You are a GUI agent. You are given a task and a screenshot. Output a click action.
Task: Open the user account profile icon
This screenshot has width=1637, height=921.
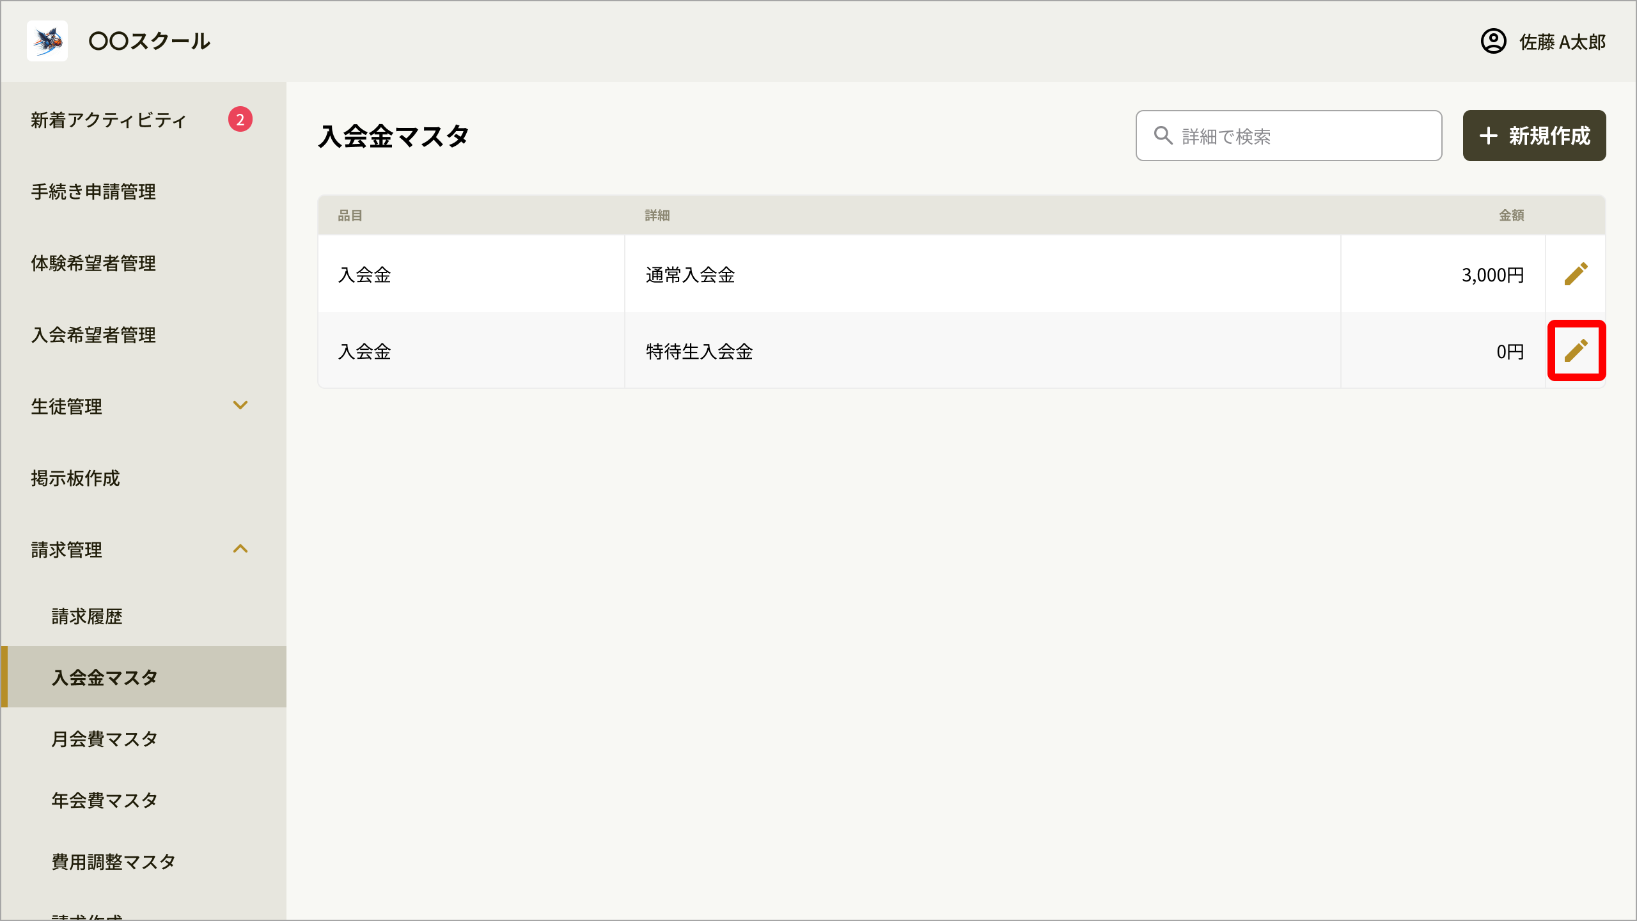point(1493,42)
